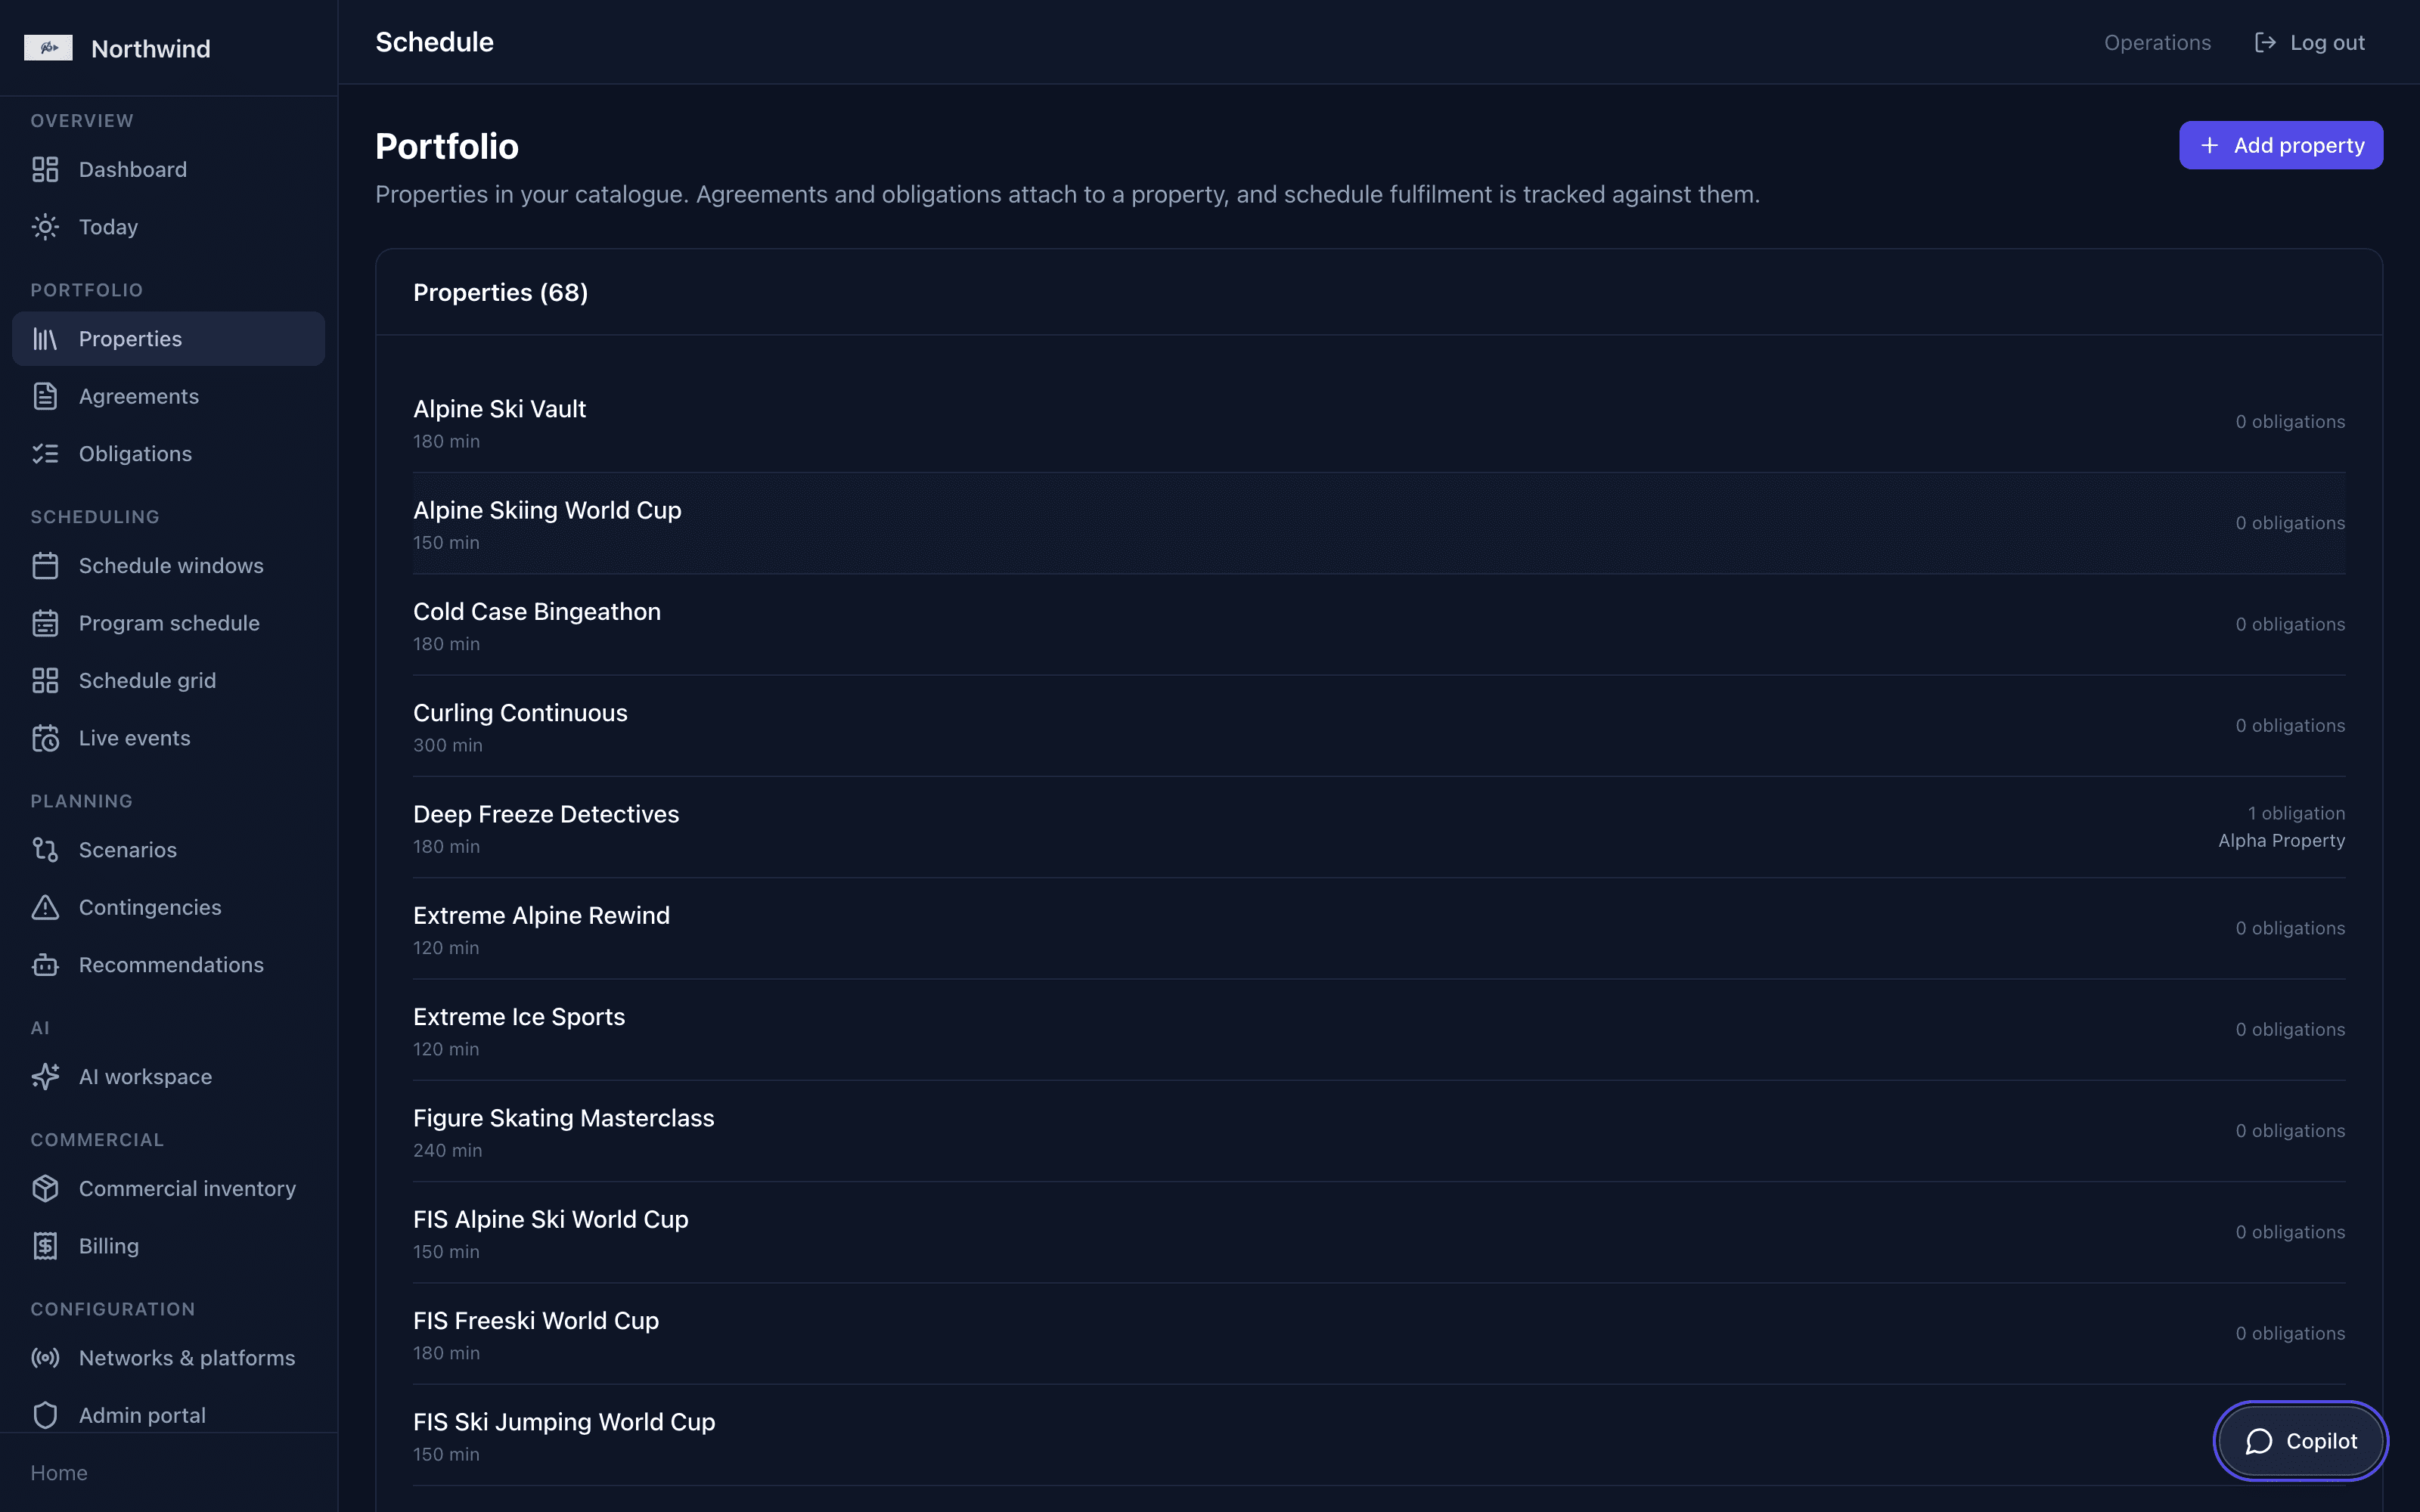
Task: Open the AI workspace sparkle icon
Action: point(45,1077)
